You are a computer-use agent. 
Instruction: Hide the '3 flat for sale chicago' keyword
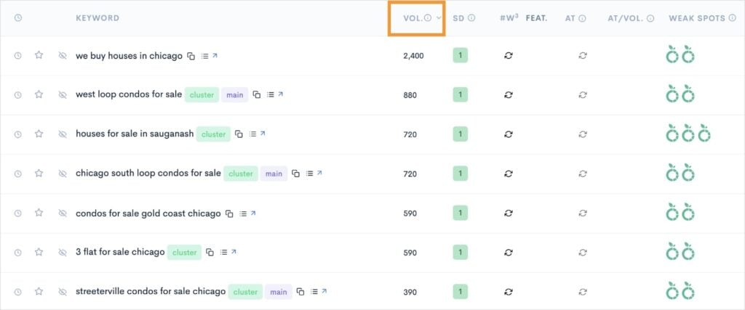(63, 253)
